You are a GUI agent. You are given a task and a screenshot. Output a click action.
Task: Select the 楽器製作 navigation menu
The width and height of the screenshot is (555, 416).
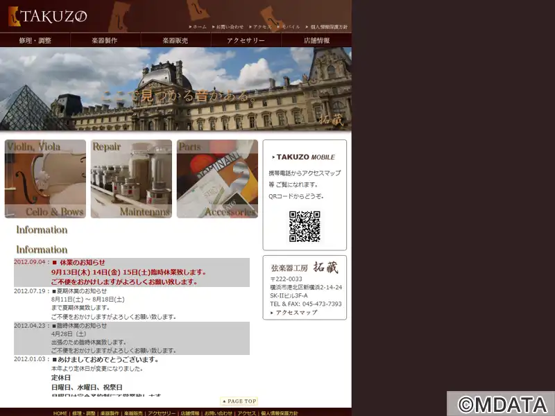click(105, 40)
